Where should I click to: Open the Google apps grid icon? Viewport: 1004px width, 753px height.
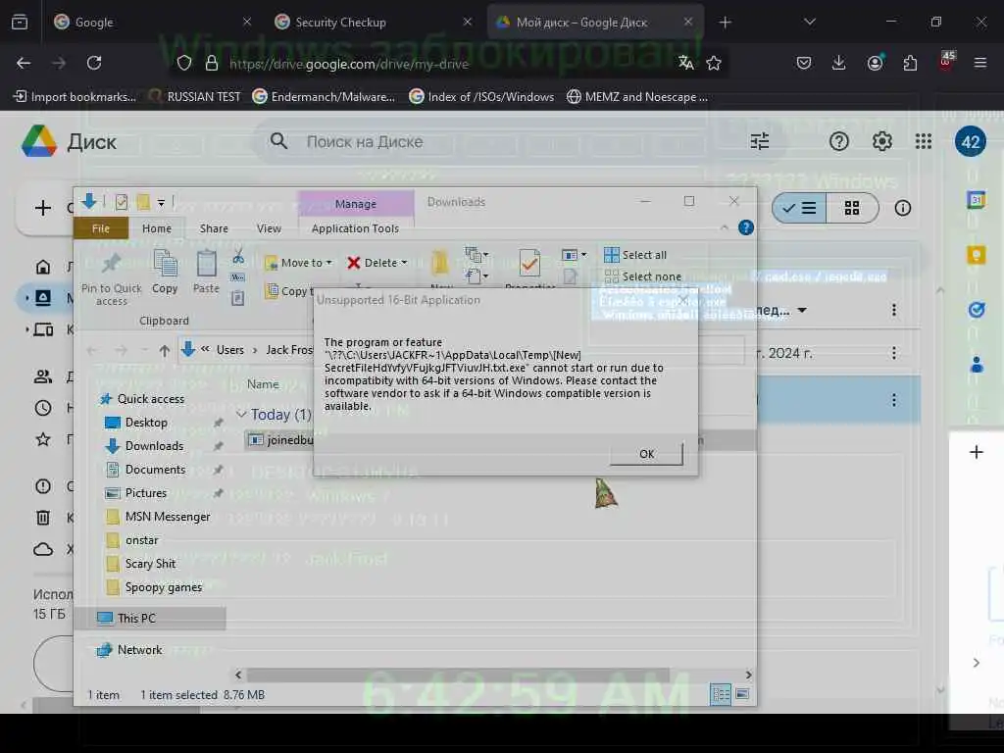[x=924, y=141]
